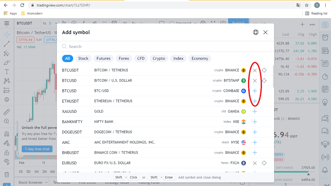The width and height of the screenshot is (331, 186).
Task: Open the hamburger menu in top-left
Action: [x=7, y=23]
